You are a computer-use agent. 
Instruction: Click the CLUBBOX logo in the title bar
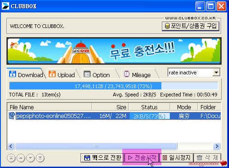coord(6,6)
